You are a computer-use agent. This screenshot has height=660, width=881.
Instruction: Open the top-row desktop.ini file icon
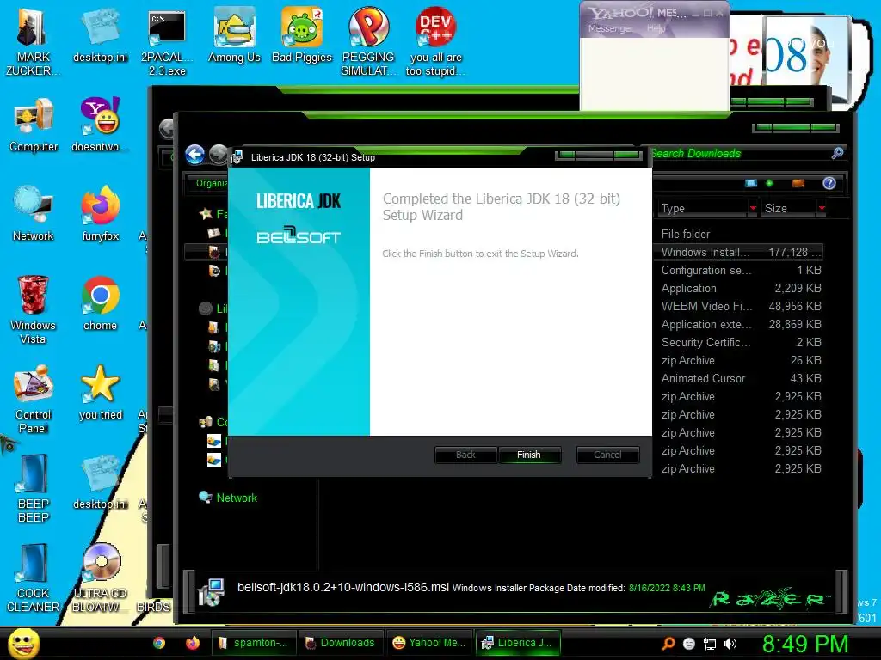[x=100, y=36]
